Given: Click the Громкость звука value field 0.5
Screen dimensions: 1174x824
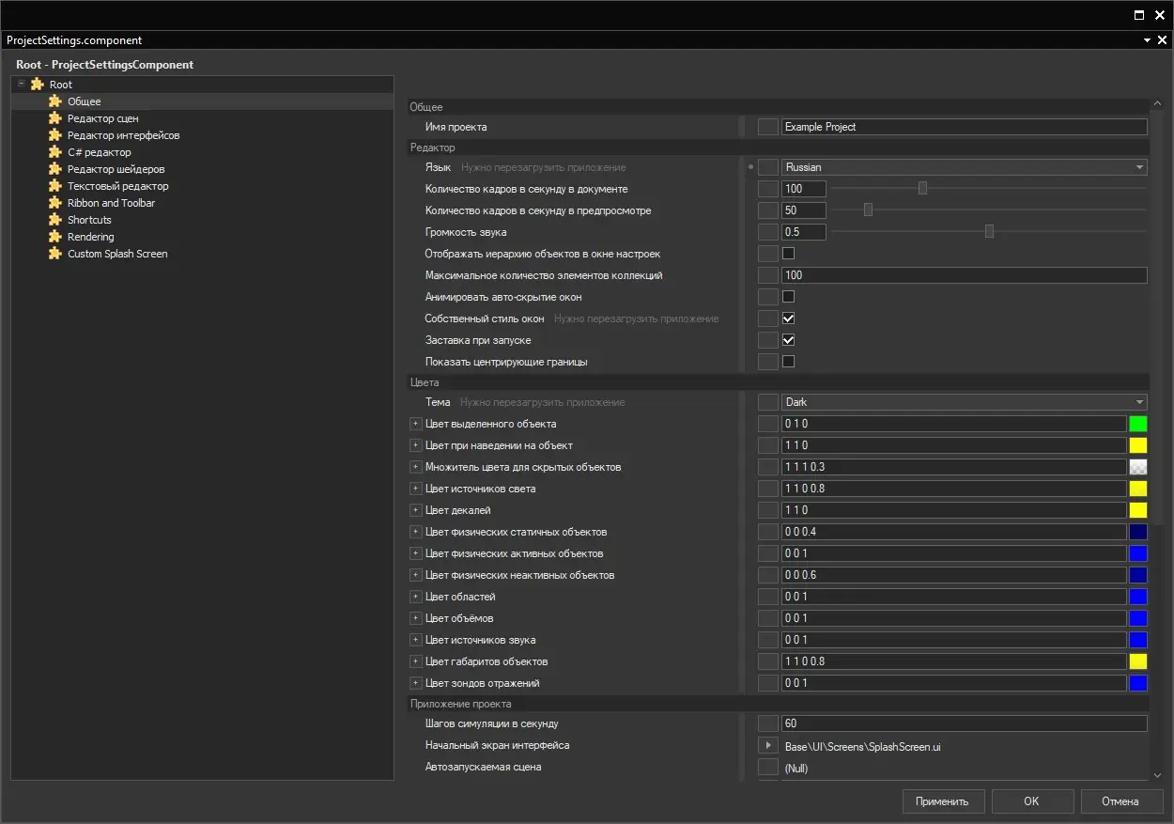Looking at the screenshot, I should pyautogui.click(x=804, y=232).
